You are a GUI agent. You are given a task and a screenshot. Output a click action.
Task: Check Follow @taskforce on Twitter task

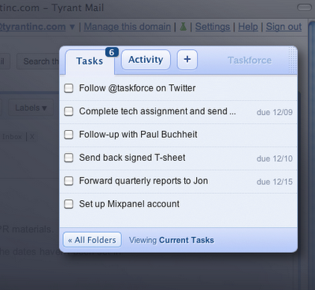coord(69,88)
